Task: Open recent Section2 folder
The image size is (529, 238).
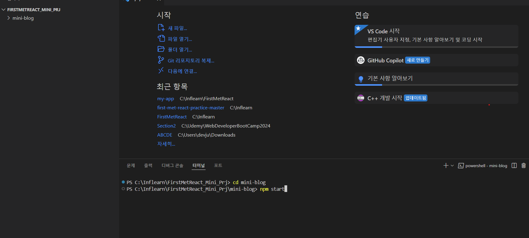Action: (166, 126)
